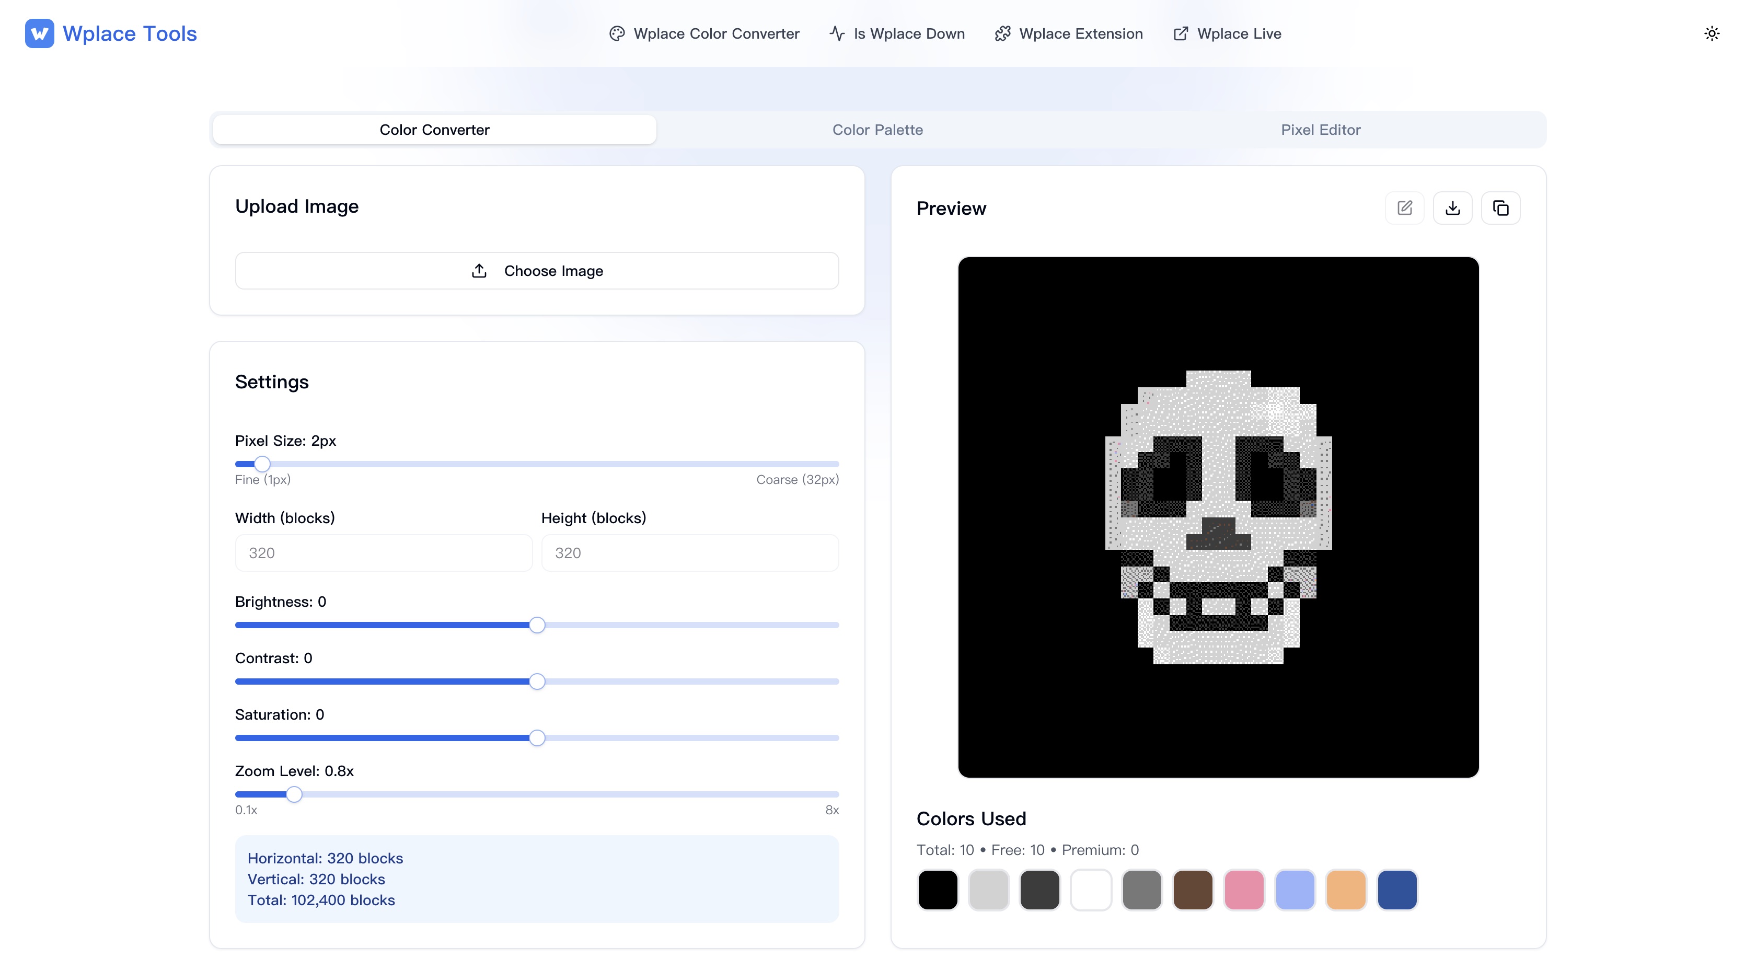Open the Wplace Extension puzzle icon

coord(1002,33)
